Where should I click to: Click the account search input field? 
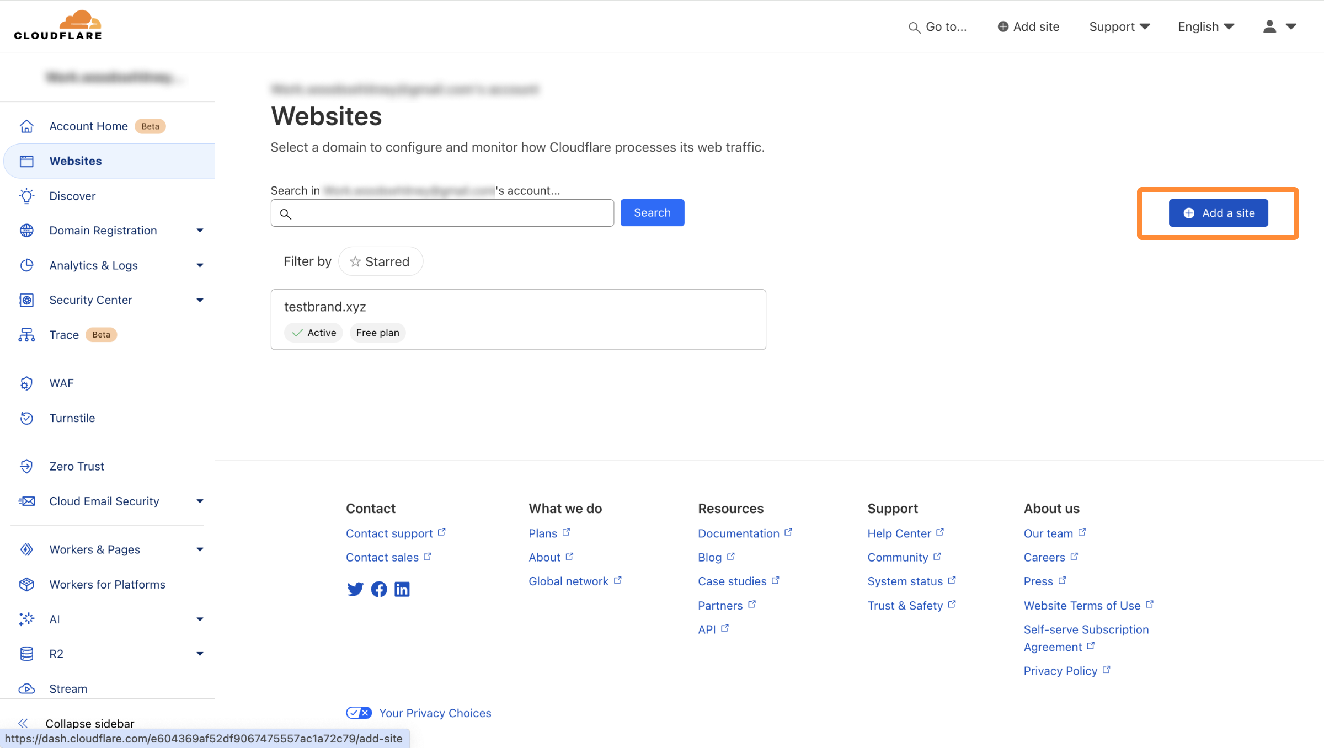450,213
